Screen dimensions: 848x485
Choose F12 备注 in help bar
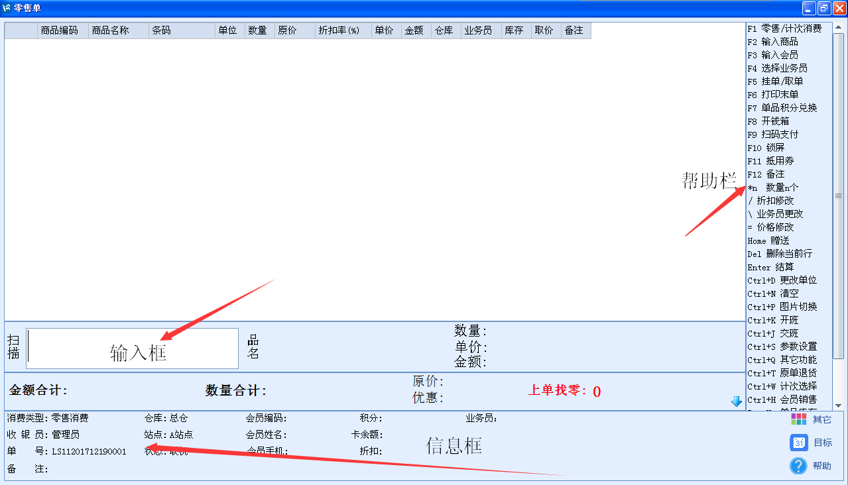[x=766, y=174]
